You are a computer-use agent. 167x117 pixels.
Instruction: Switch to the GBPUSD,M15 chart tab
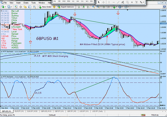pyautogui.click(x=46, y=111)
